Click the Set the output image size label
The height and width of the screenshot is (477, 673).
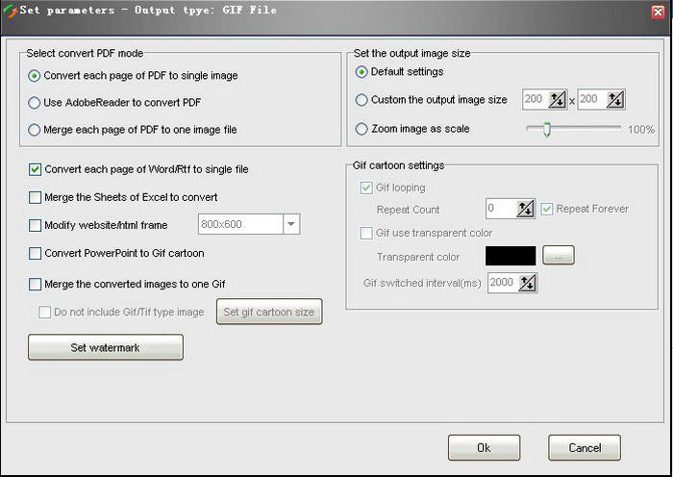click(x=412, y=53)
